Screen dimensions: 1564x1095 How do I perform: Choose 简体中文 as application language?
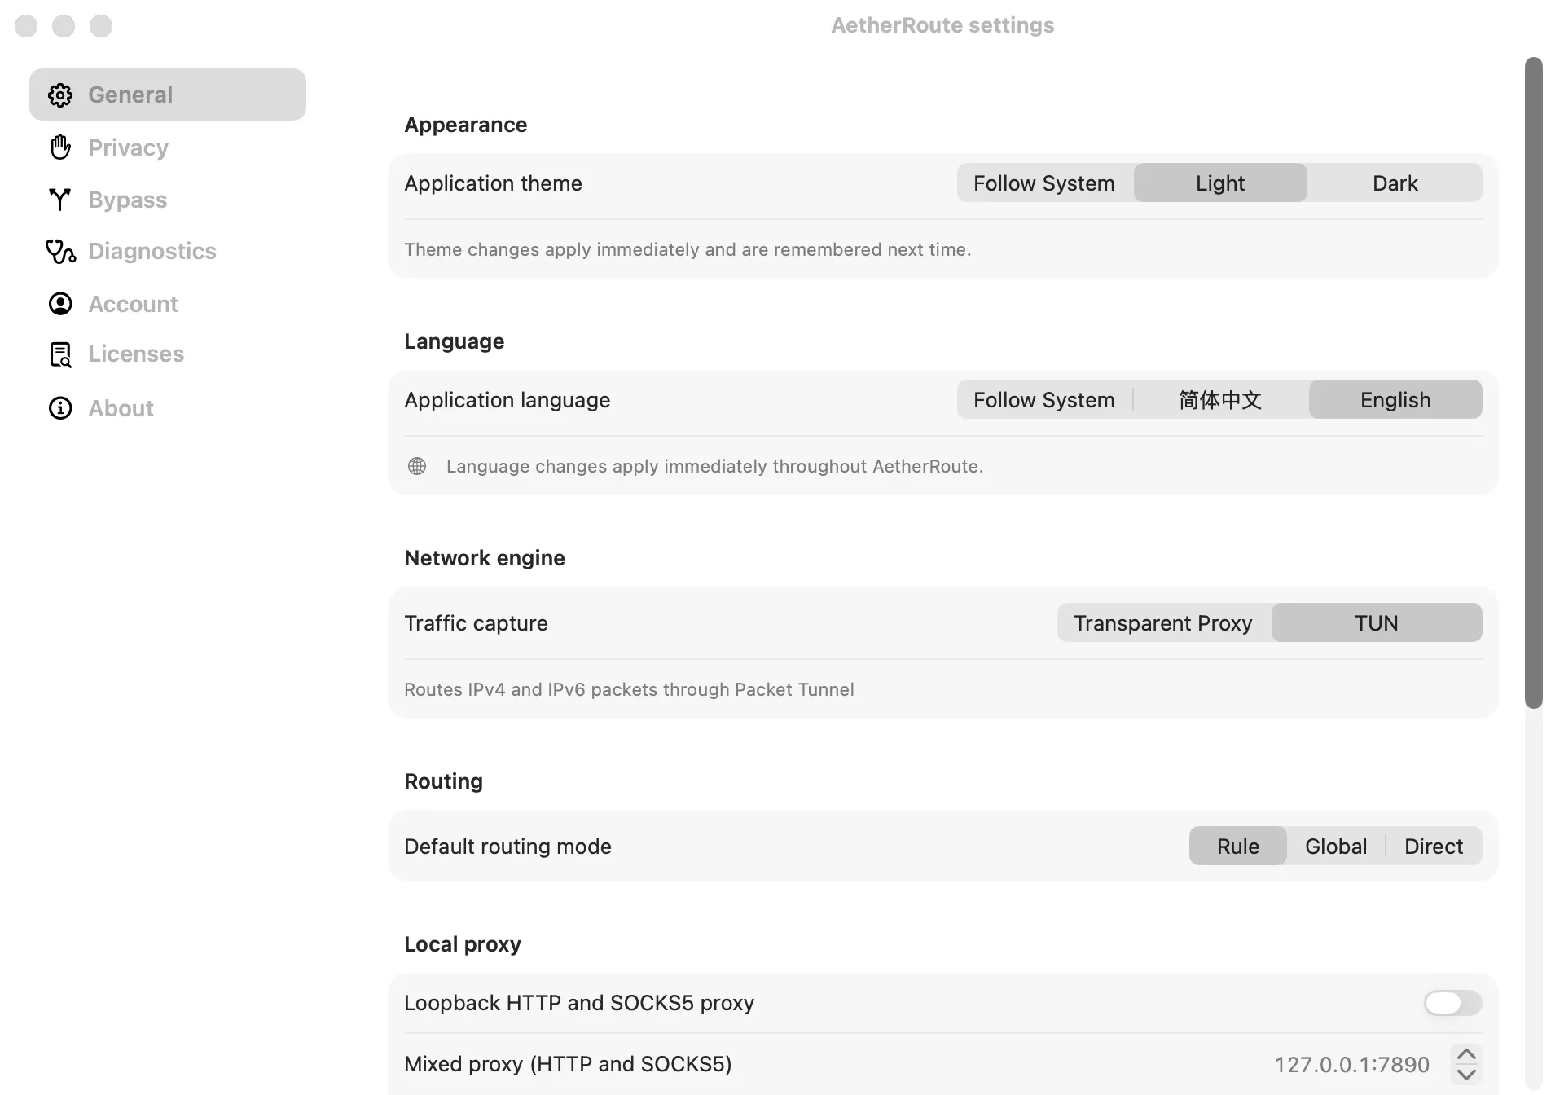pos(1220,400)
